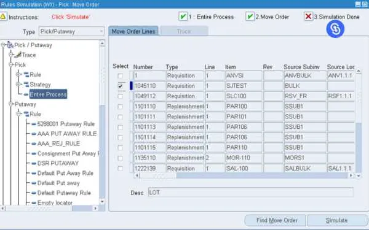The image size is (369, 230).
Task: Collapse the Pick tree node
Action: [11, 65]
